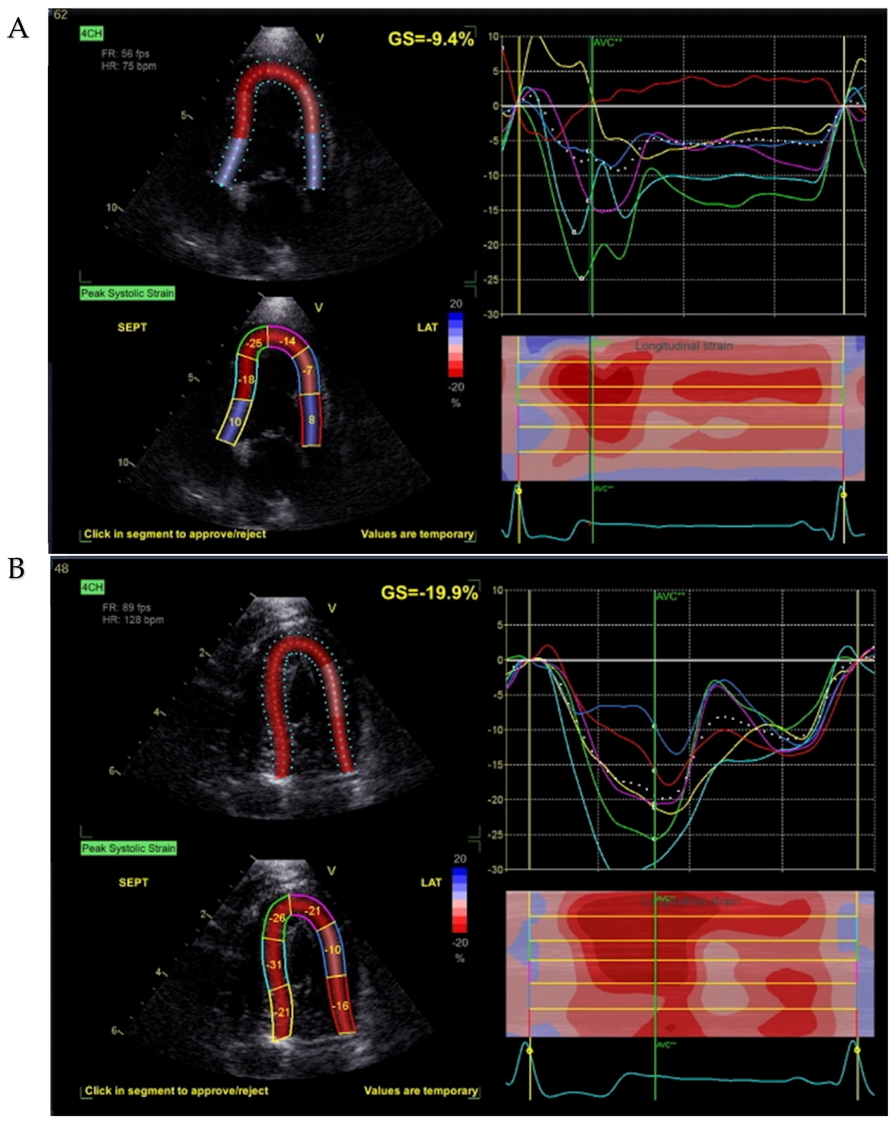Click the Longitudinal strain color map in panel A
Screen dimensions: 895x1122
[x=683, y=408]
